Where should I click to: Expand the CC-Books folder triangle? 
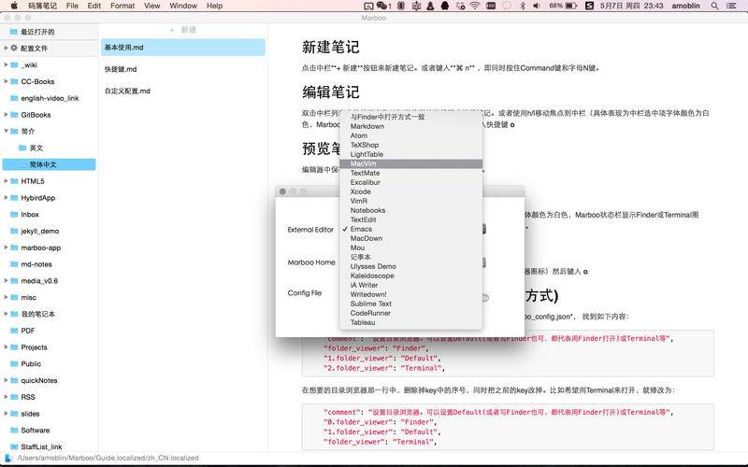coord(6,81)
